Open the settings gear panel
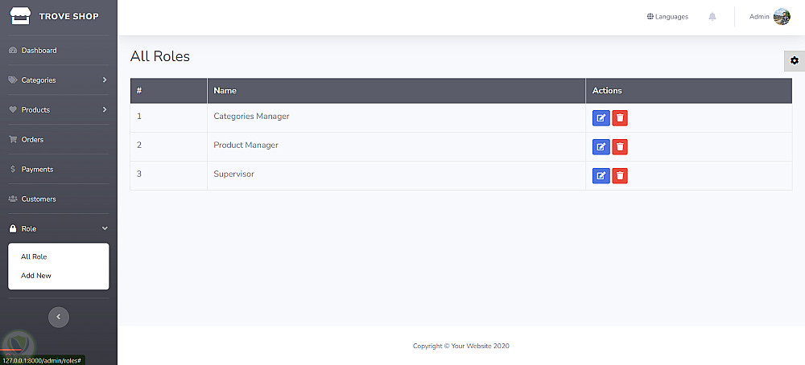 [x=795, y=60]
